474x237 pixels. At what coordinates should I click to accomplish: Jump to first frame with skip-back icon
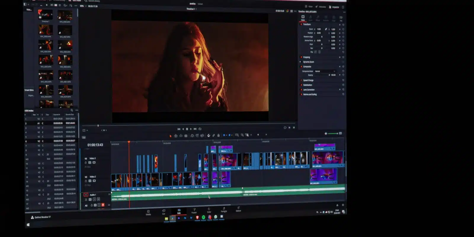point(179,129)
